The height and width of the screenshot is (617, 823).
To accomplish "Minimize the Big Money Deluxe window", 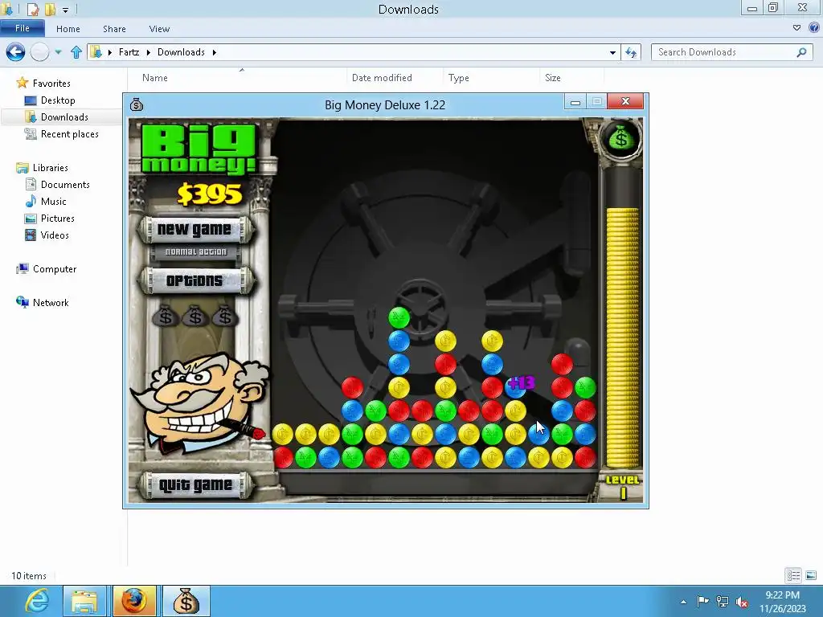I will pyautogui.click(x=575, y=102).
